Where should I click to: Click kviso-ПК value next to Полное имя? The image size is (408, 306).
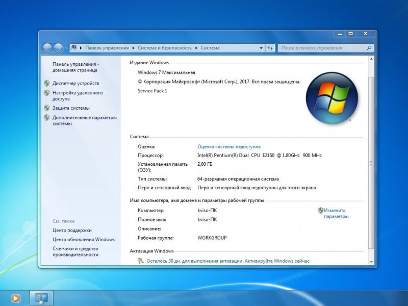pos(207,220)
